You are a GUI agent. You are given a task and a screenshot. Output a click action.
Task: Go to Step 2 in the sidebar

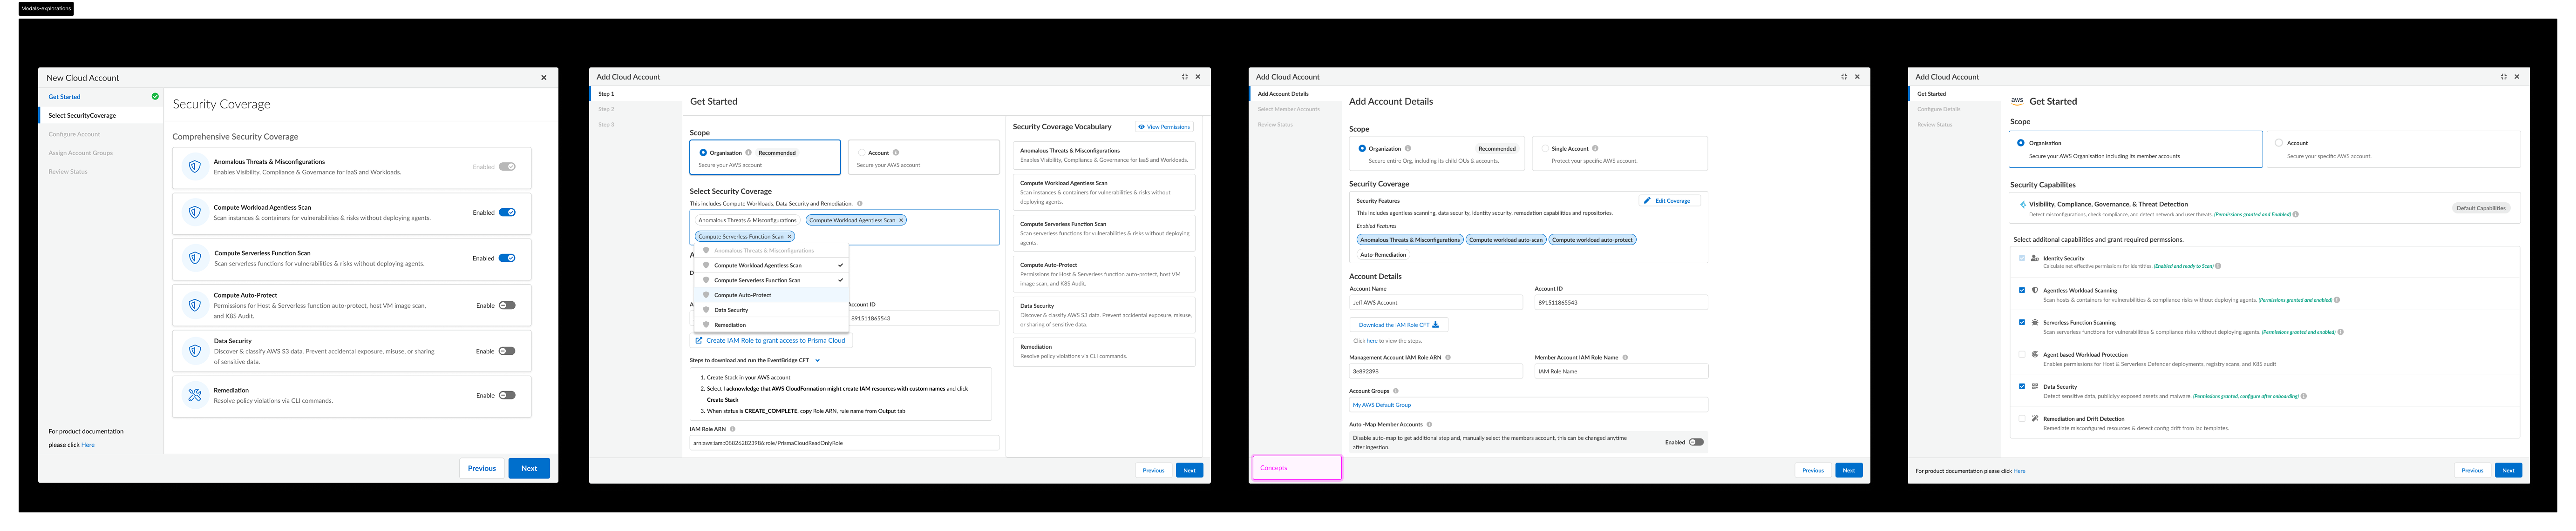click(606, 109)
